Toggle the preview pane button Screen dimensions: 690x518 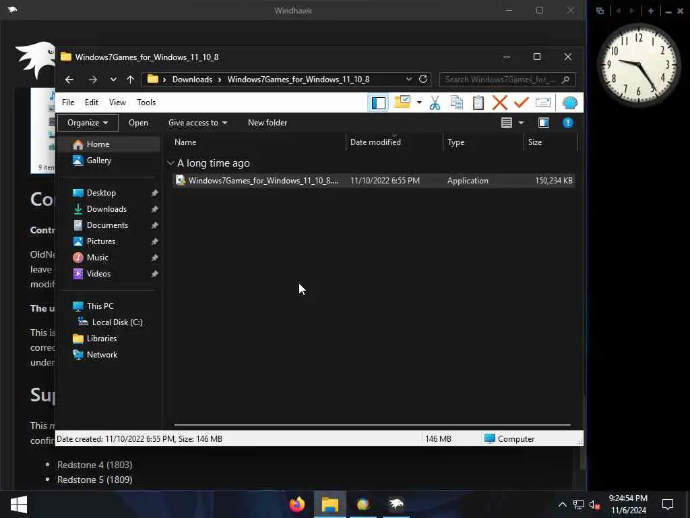tap(544, 123)
